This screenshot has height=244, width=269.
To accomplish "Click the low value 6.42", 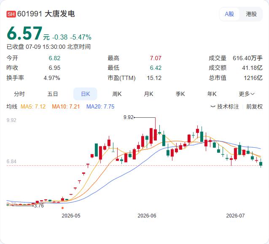I will [156, 68].
